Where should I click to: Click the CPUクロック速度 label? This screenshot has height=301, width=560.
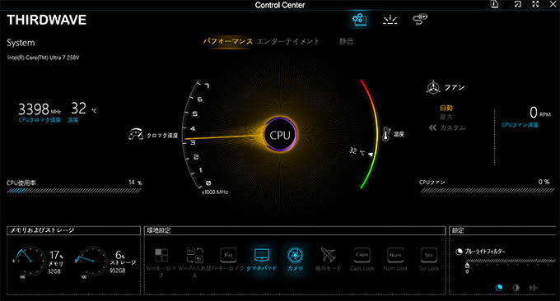coord(40,120)
